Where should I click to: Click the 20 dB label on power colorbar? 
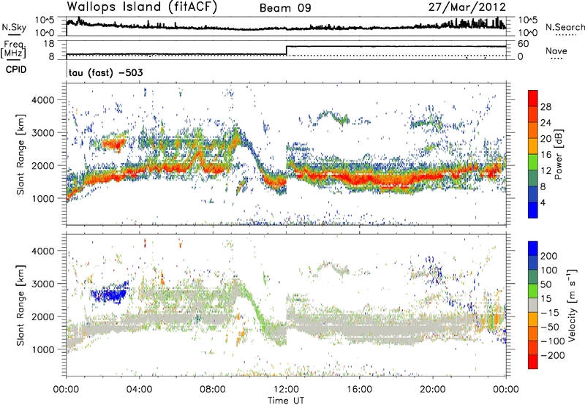[x=546, y=139]
